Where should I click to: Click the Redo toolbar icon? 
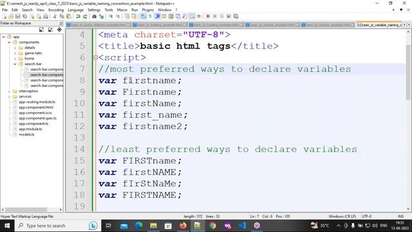pyautogui.click(x=85, y=16)
